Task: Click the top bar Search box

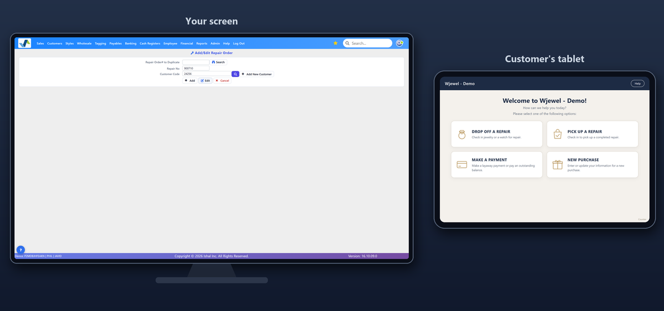Action: tap(367, 43)
